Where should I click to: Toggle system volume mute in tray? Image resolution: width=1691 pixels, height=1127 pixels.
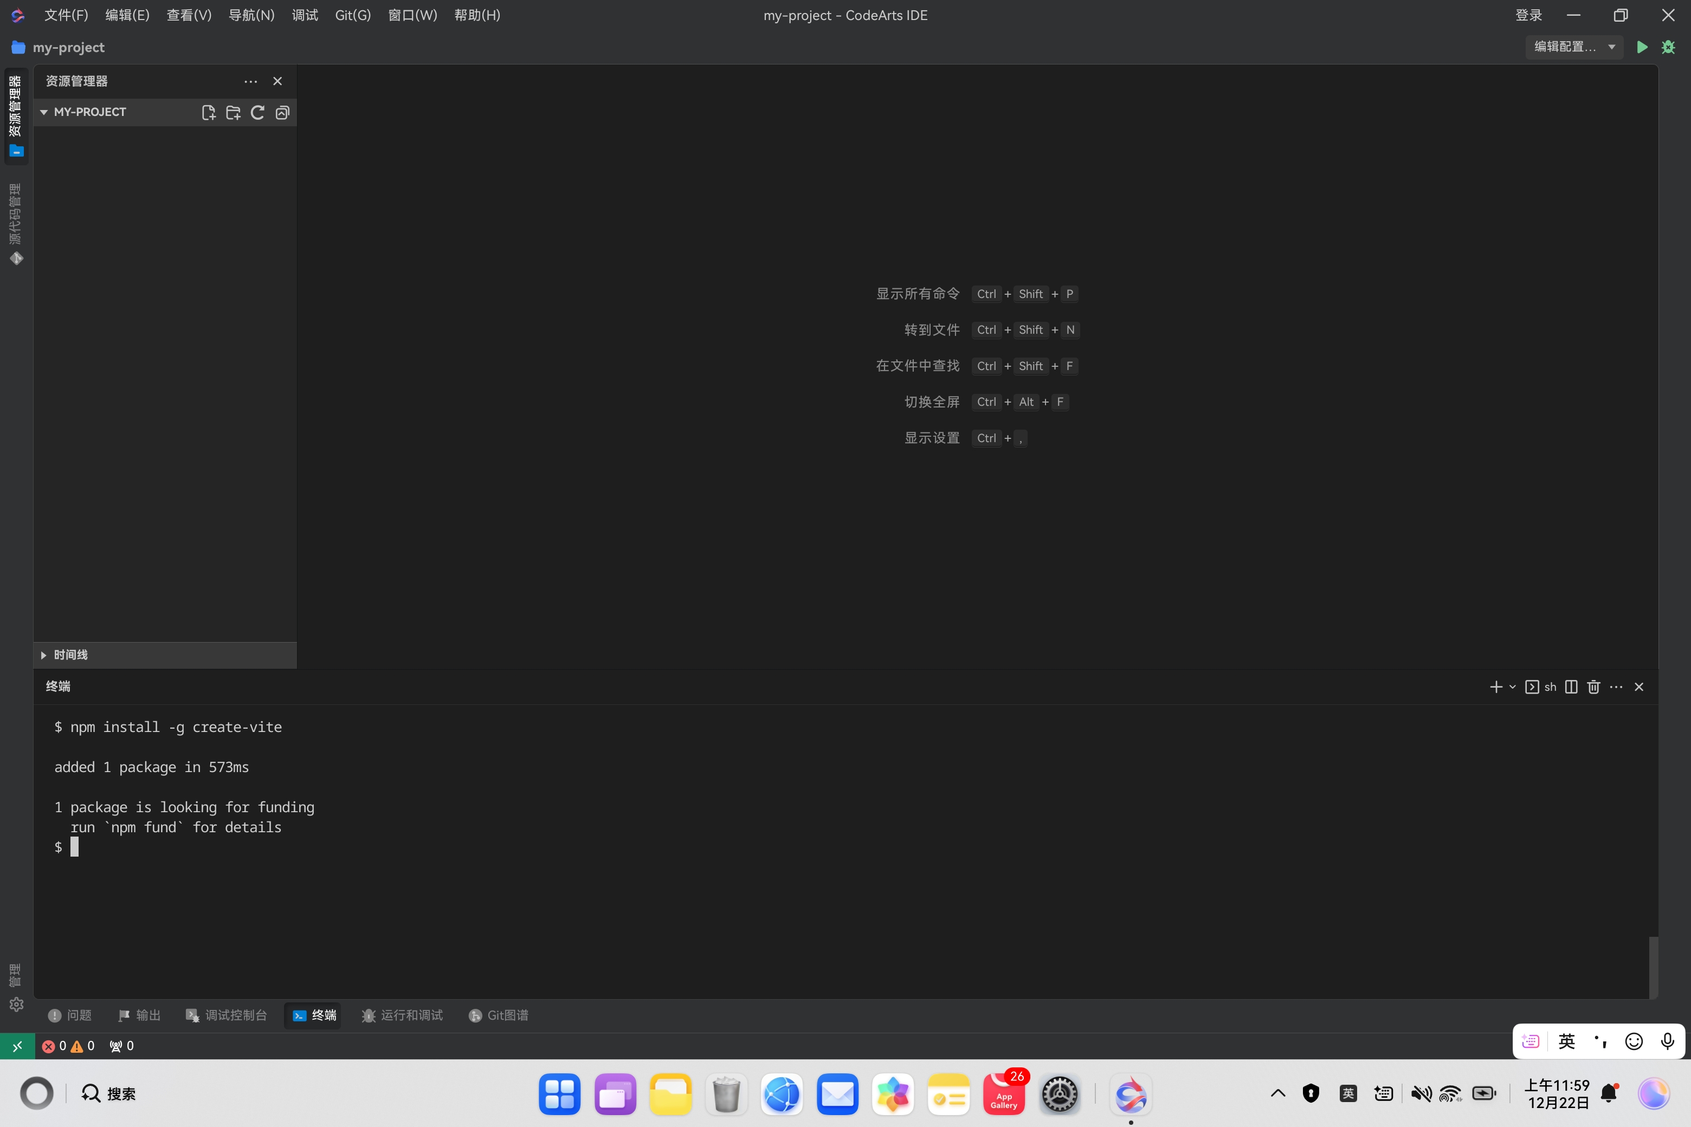point(1420,1093)
